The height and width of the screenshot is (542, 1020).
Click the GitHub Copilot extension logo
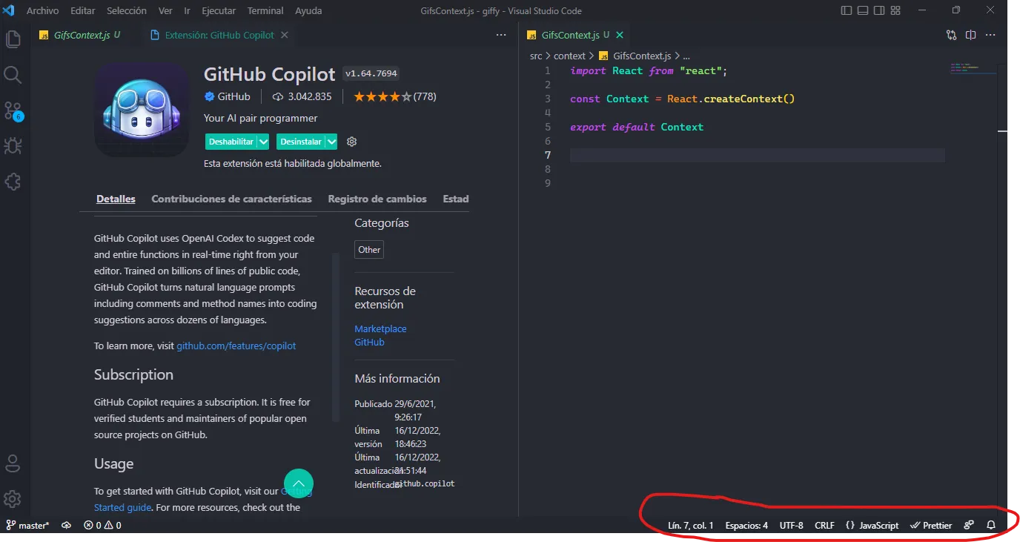coord(142,110)
